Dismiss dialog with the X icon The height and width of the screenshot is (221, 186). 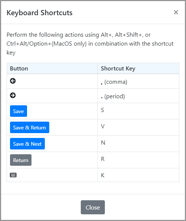click(x=176, y=12)
